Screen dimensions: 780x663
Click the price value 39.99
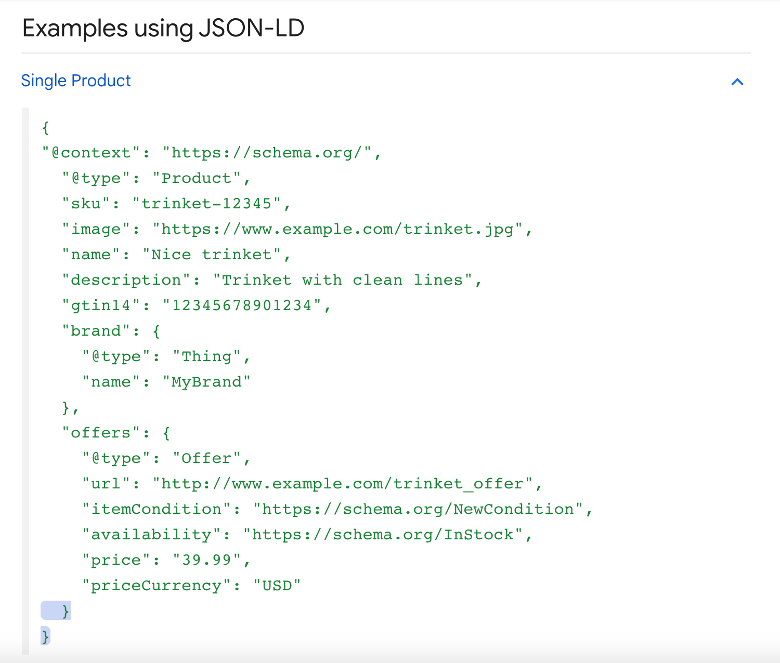[206, 560]
